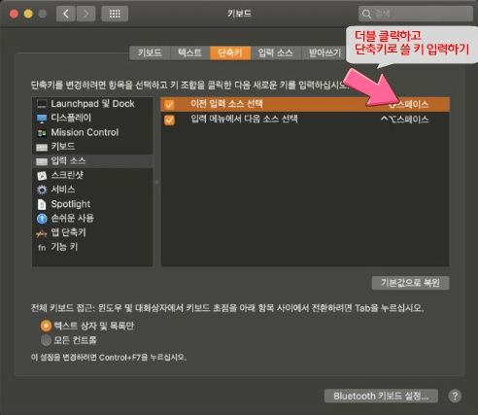Switch to the 키보드 tab
The width and height of the screenshot is (478, 415).
tap(150, 52)
